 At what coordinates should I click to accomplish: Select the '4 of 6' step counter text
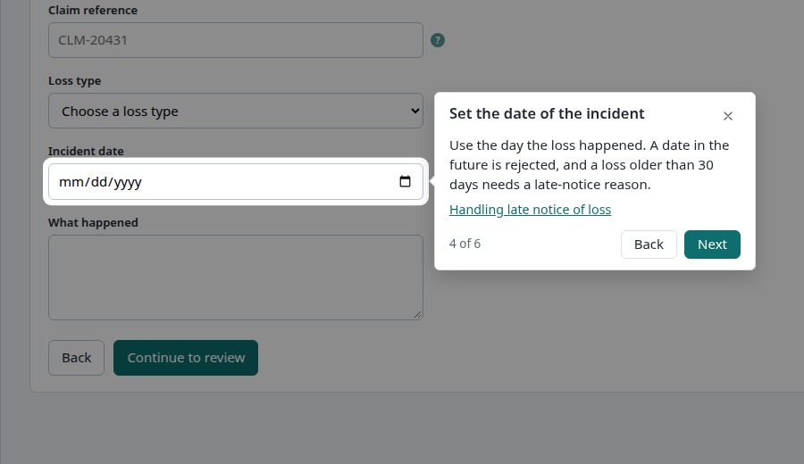465,244
